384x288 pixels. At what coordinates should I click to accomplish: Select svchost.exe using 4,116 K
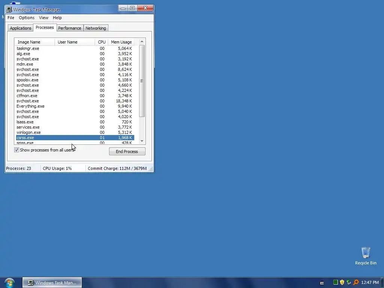pyautogui.click(x=75, y=75)
